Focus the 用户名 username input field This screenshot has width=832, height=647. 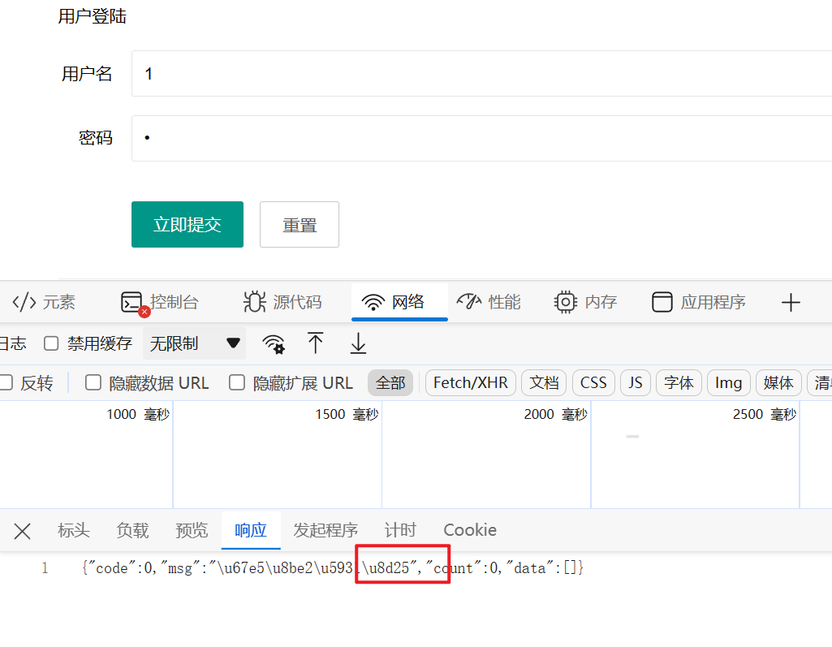coord(479,74)
